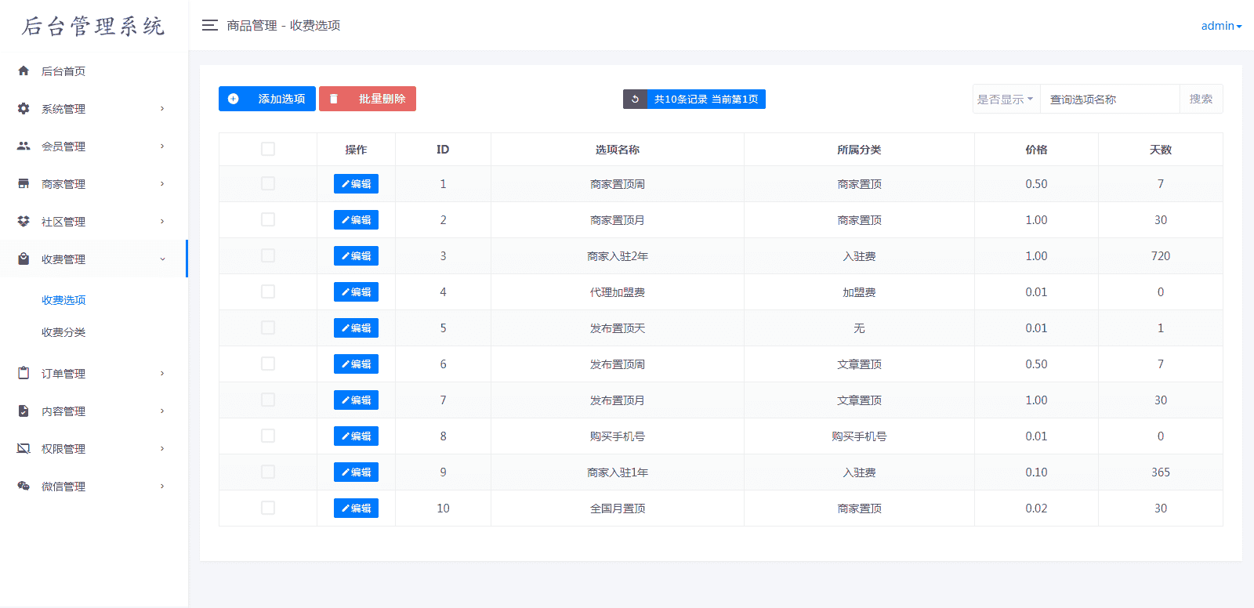
Task: Click the gear icon for 系统管理
Action: point(24,108)
